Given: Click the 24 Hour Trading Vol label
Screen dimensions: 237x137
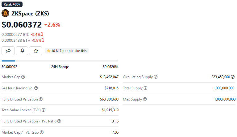Looking at the screenshot, I should click(17, 88).
